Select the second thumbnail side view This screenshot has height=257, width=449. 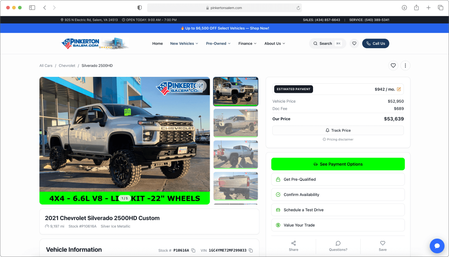tap(235, 123)
